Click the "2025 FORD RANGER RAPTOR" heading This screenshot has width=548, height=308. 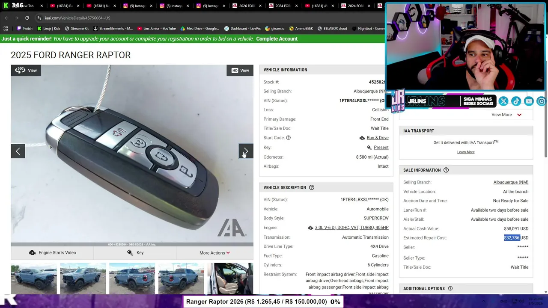(71, 55)
